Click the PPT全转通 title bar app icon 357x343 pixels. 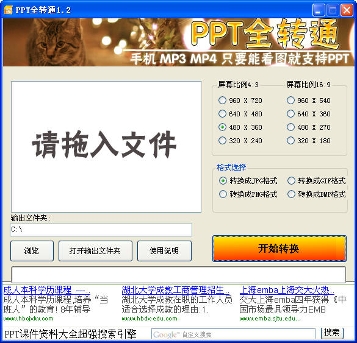click(x=8, y=10)
